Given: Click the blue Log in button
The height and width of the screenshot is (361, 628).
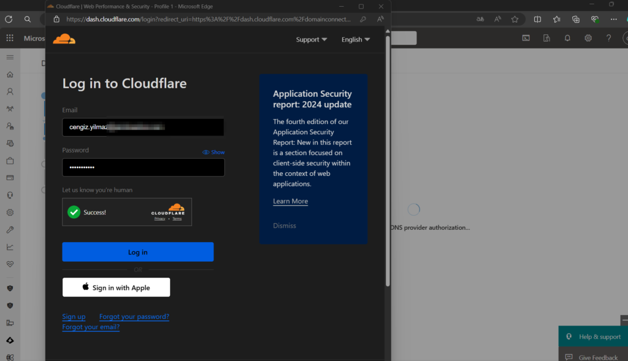Looking at the screenshot, I should (x=137, y=252).
